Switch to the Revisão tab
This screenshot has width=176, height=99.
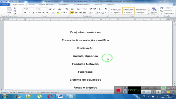[x=98, y=5]
